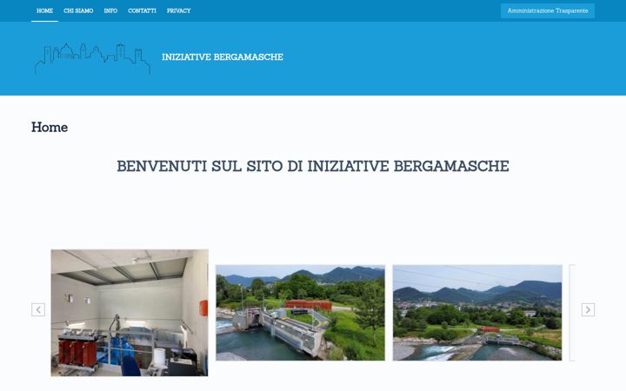Click the Amministrazione Trasparente button
This screenshot has height=391, width=626.
[x=548, y=10]
